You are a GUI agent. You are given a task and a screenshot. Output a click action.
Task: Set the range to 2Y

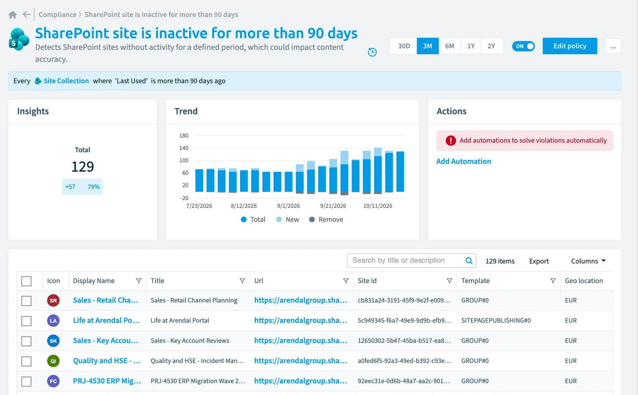click(x=492, y=46)
